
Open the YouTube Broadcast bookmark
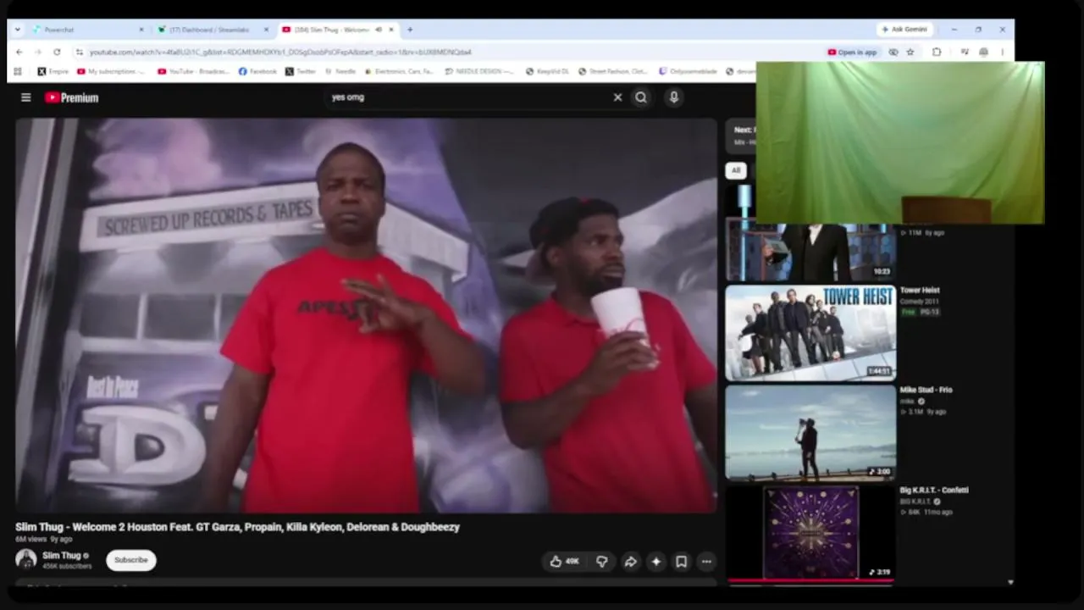tap(193, 72)
